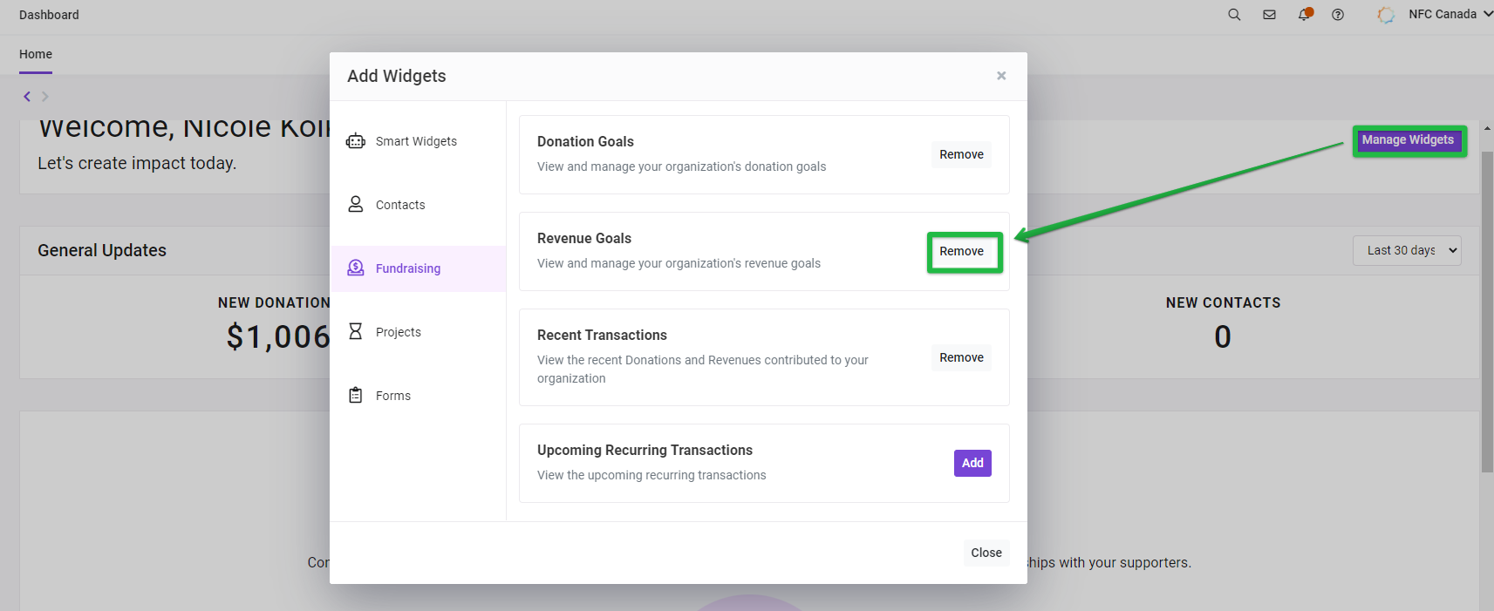Click the Revenue Goals title

coord(584,238)
